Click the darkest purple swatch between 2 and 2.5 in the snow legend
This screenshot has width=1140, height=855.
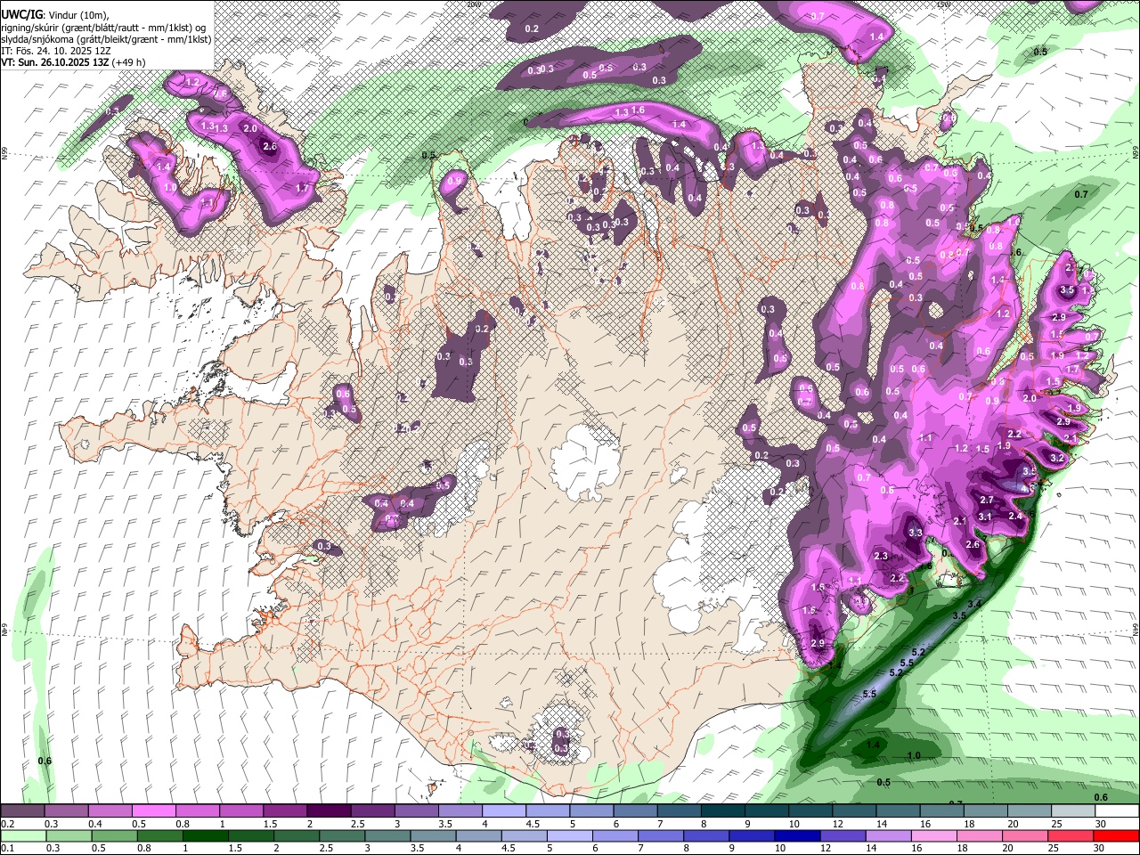(x=329, y=811)
